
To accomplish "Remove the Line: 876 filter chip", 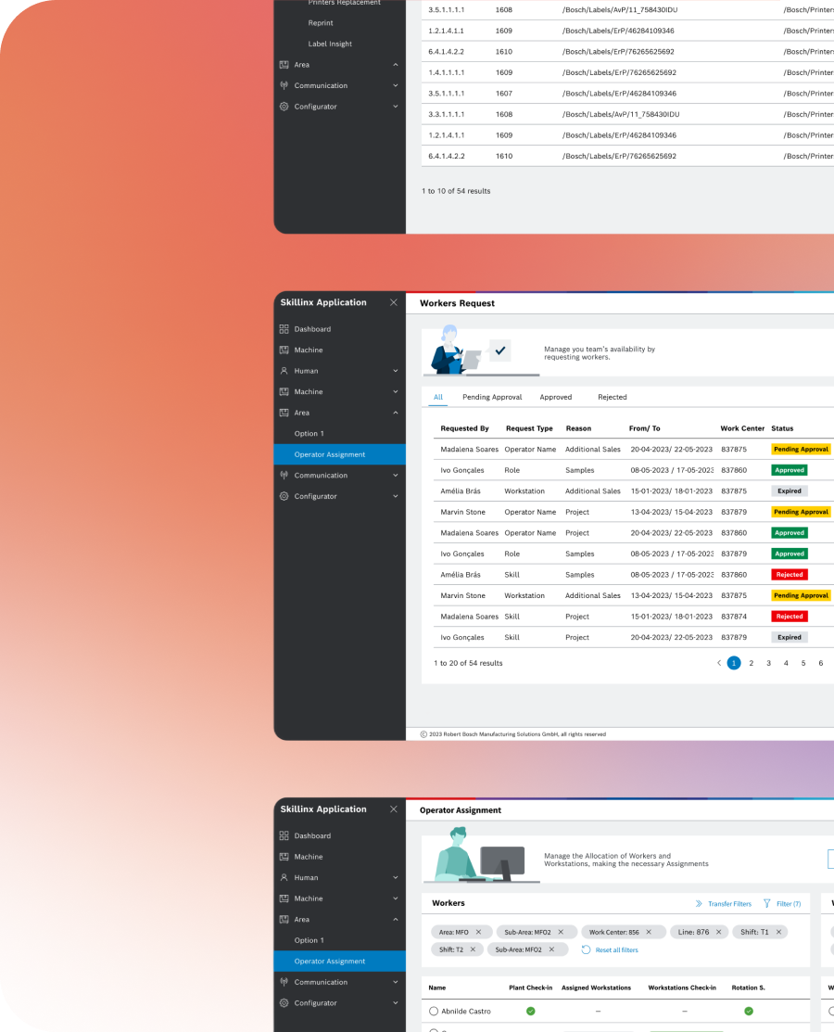I will coord(718,932).
